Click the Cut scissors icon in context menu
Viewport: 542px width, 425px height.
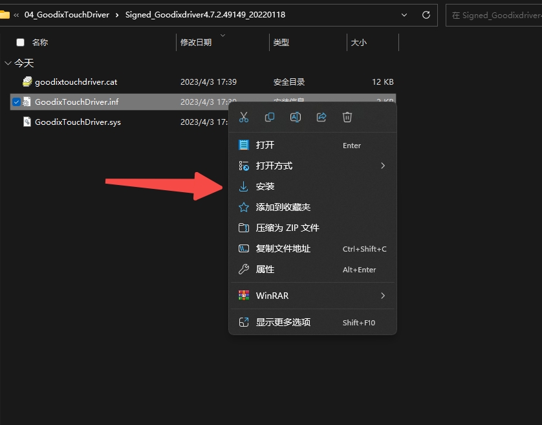244,117
